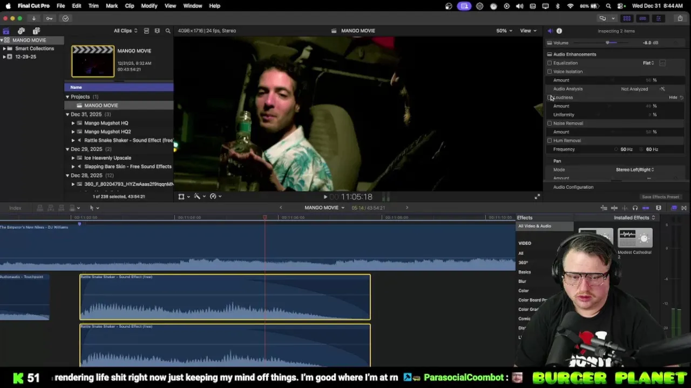Toggle Inspector visibility in toolbar
The image size is (691, 388).
click(658, 18)
